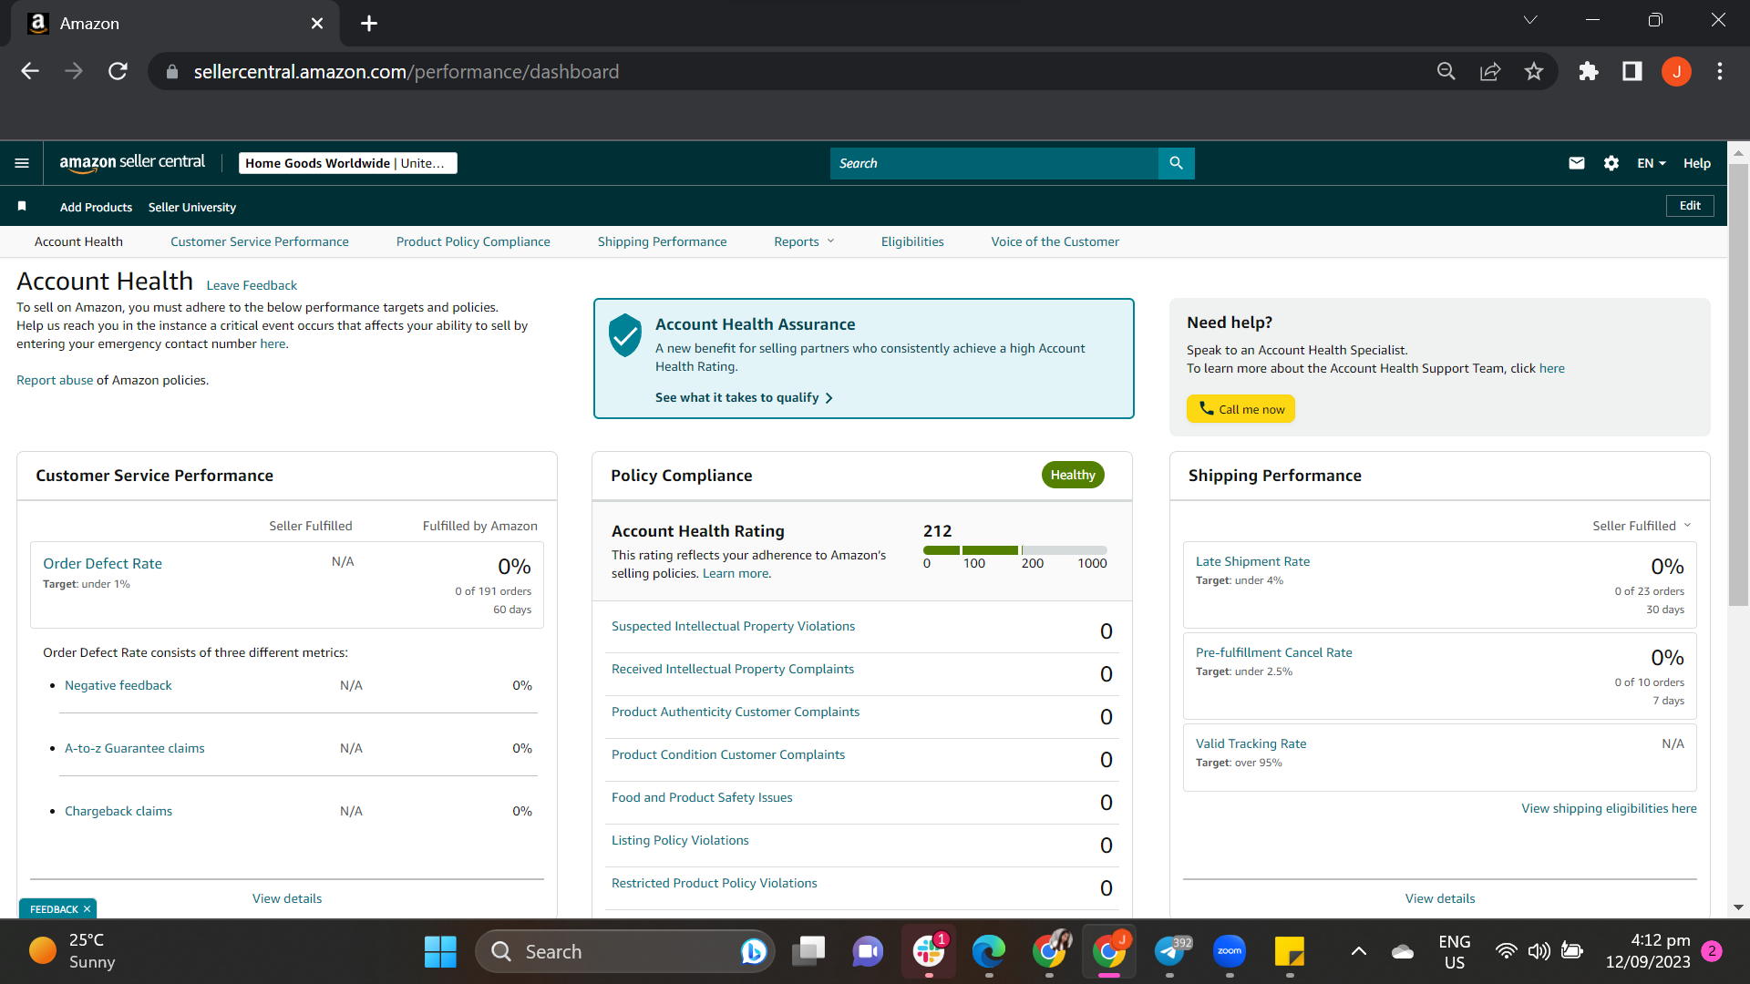Click the bookmark flag icon
The image size is (1750, 984).
(x=22, y=207)
